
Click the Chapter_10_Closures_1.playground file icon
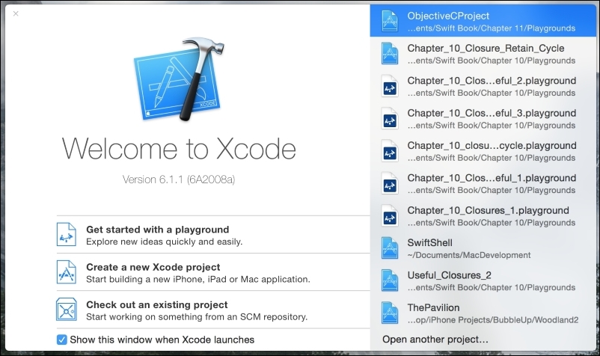point(390,216)
